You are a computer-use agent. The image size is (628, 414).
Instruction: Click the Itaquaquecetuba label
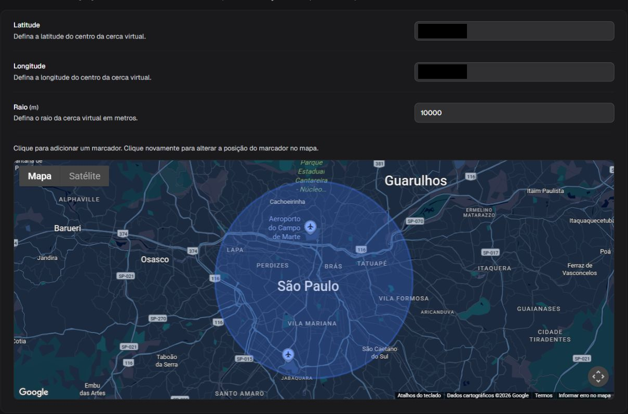click(592, 220)
